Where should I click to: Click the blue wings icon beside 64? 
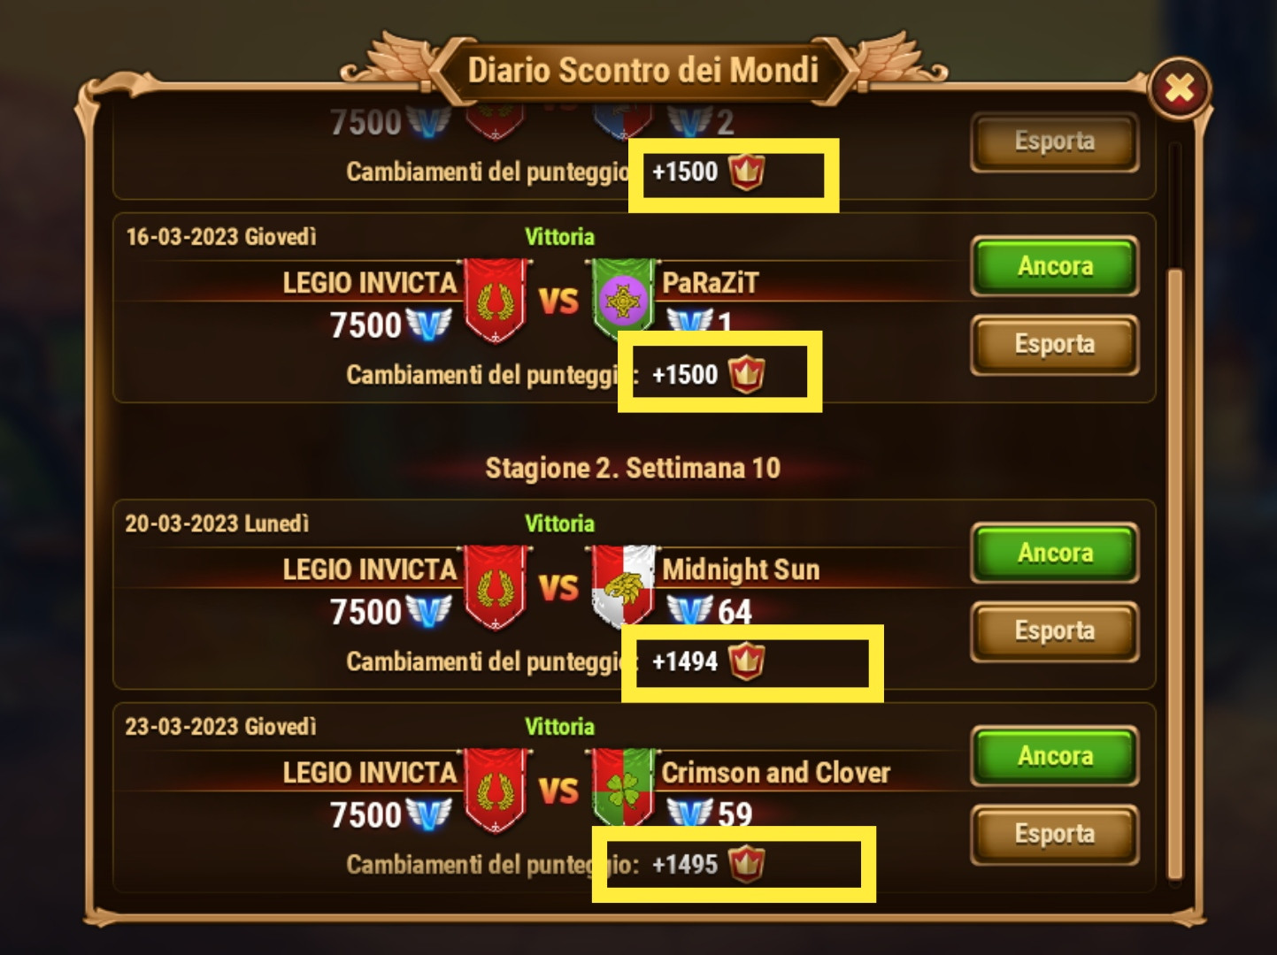coord(689,609)
